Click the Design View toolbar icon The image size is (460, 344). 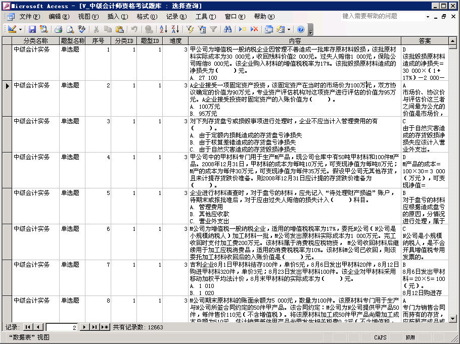[x=12, y=29]
